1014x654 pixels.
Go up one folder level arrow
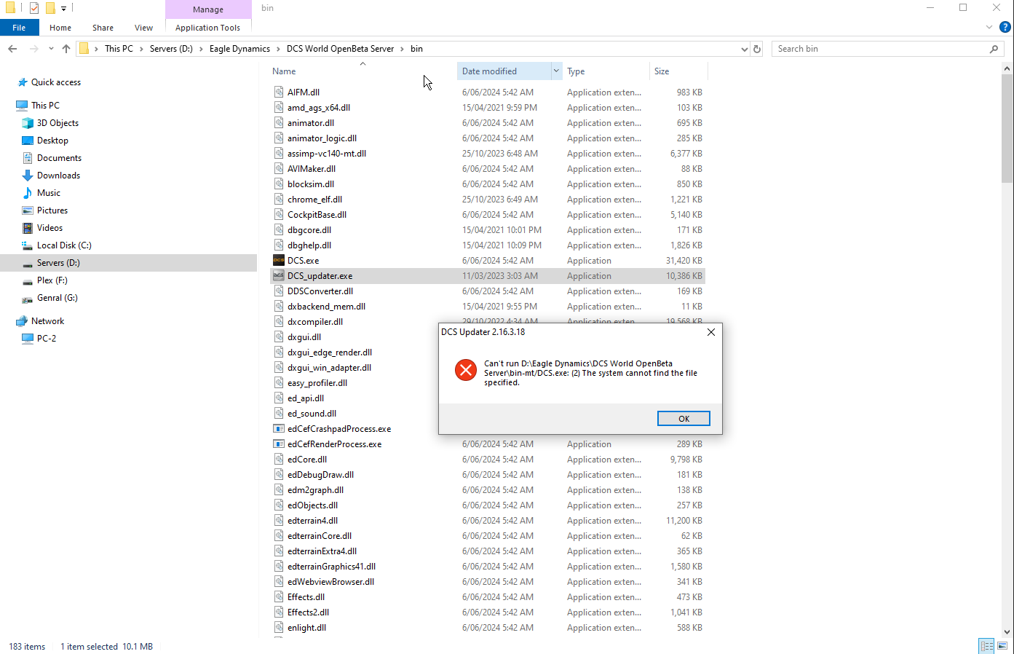point(66,49)
